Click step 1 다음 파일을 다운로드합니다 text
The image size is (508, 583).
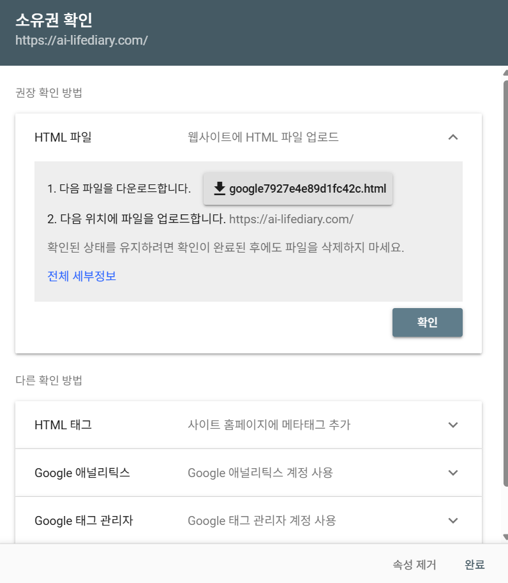click(119, 189)
